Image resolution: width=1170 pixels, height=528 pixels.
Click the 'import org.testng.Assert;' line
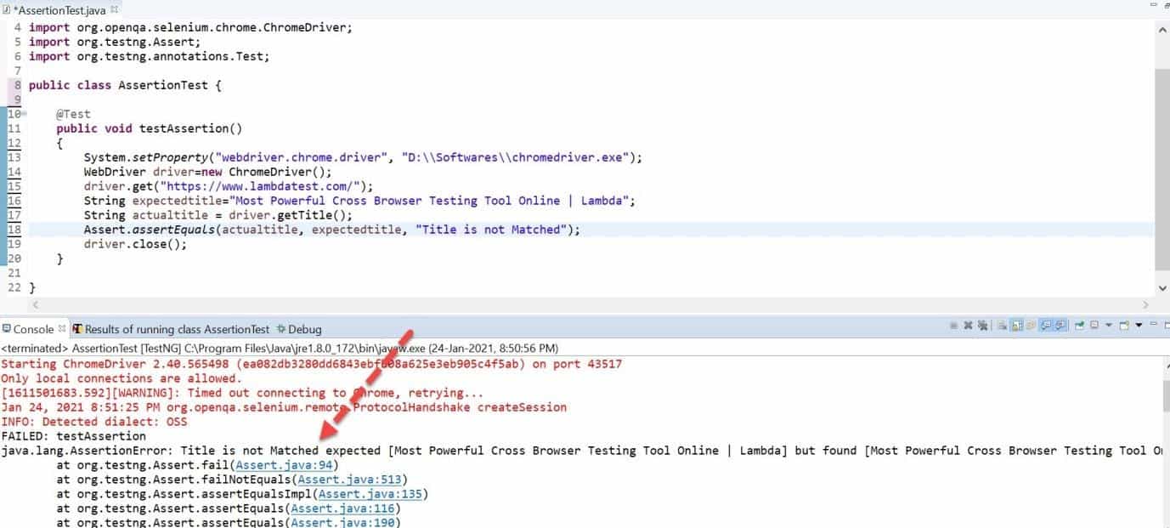point(115,42)
